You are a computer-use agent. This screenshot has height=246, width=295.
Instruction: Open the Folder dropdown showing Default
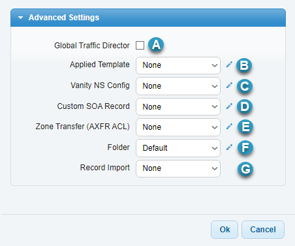click(178, 148)
